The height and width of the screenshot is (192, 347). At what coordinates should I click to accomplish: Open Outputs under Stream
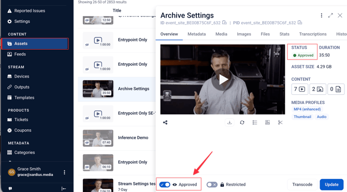[18, 87]
